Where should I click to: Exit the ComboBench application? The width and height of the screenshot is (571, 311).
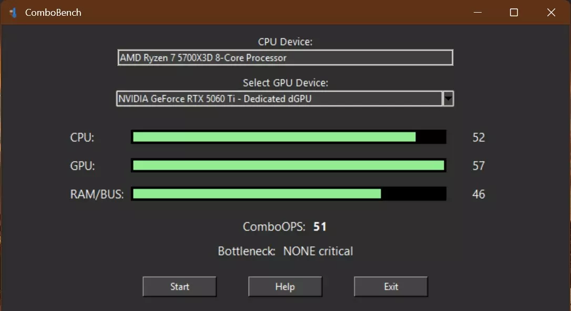391,287
